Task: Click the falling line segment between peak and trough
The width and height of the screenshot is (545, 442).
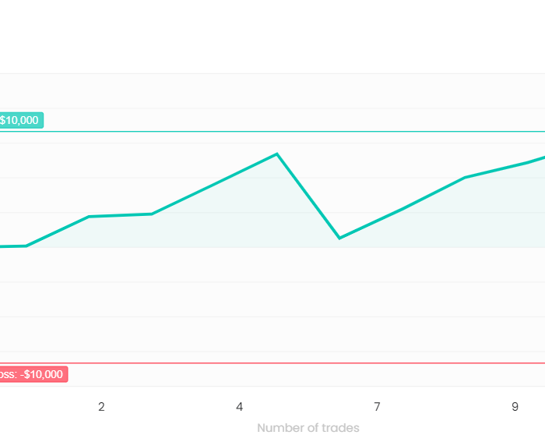Action: [x=308, y=196]
